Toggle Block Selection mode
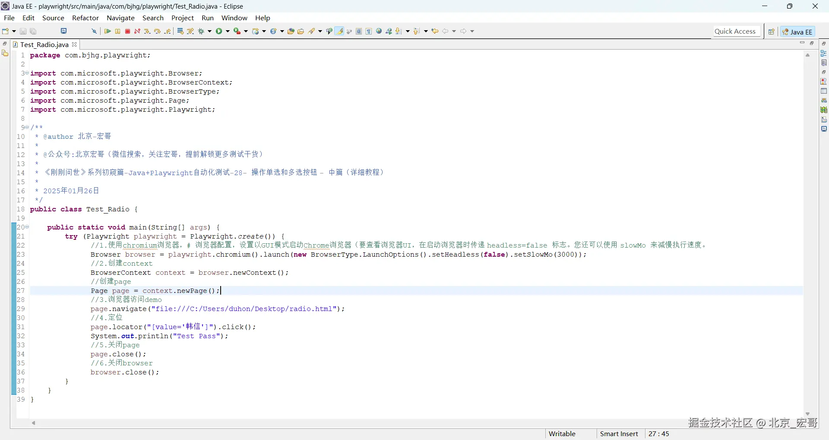This screenshot has width=829, height=440. 359,31
